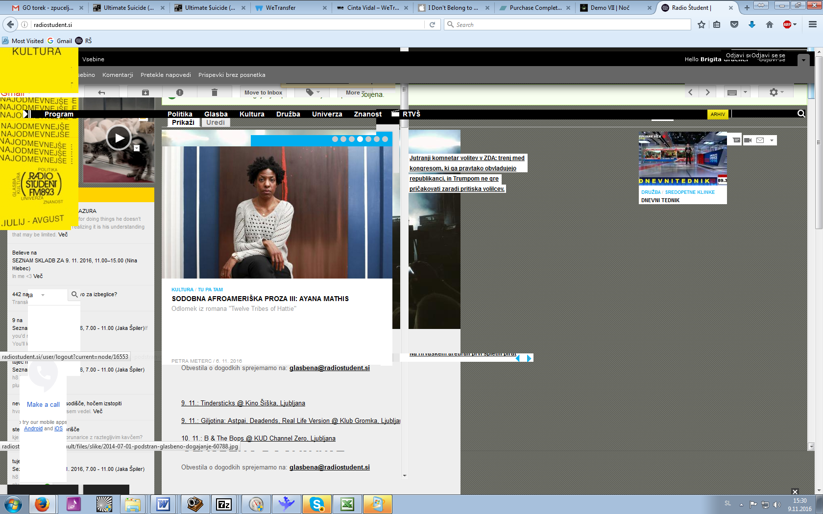Click the site search magnifier icon

(x=801, y=114)
